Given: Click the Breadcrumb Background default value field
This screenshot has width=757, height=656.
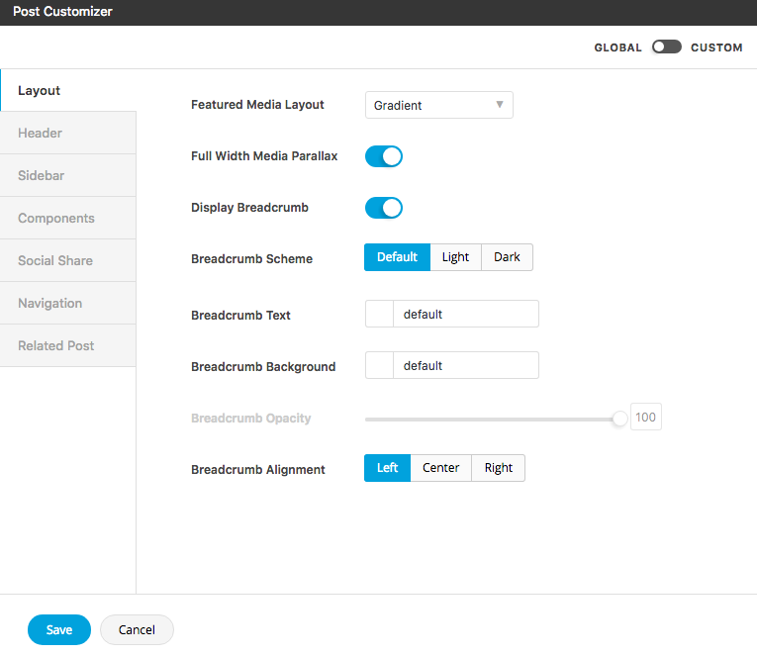Looking at the screenshot, I should click(466, 365).
